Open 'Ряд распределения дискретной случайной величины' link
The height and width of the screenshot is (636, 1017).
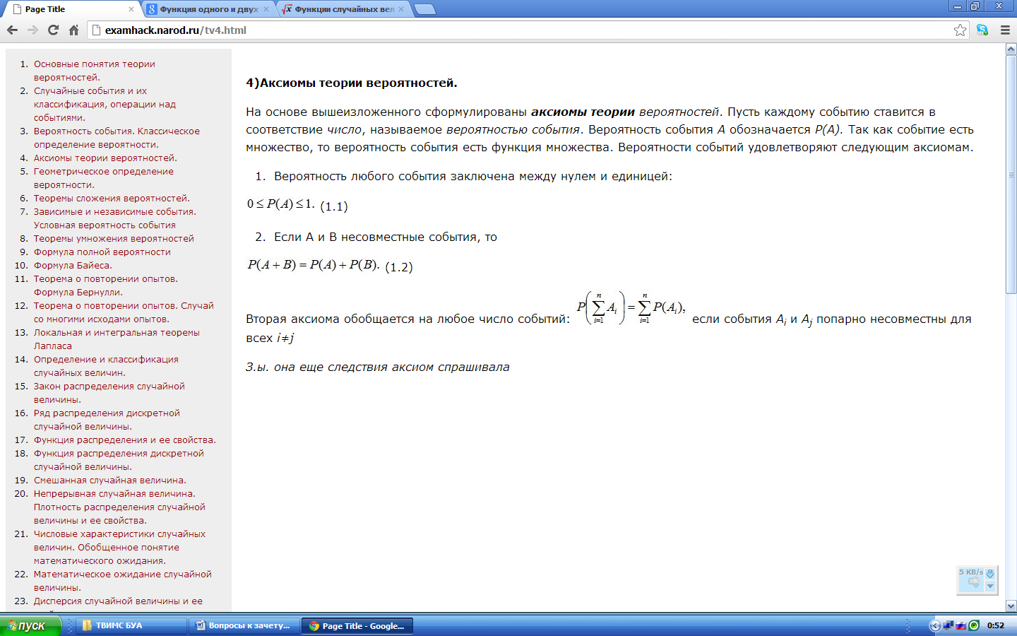[x=107, y=420]
